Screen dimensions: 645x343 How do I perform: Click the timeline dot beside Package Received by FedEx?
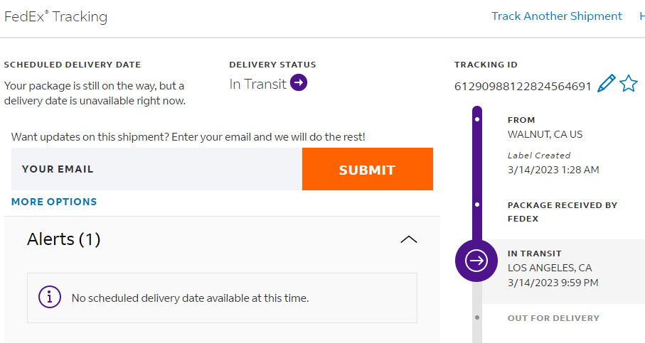(x=476, y=205)
